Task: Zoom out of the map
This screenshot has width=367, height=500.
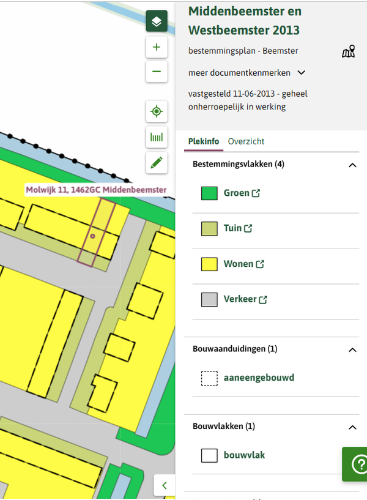Action: coord(157,72)
